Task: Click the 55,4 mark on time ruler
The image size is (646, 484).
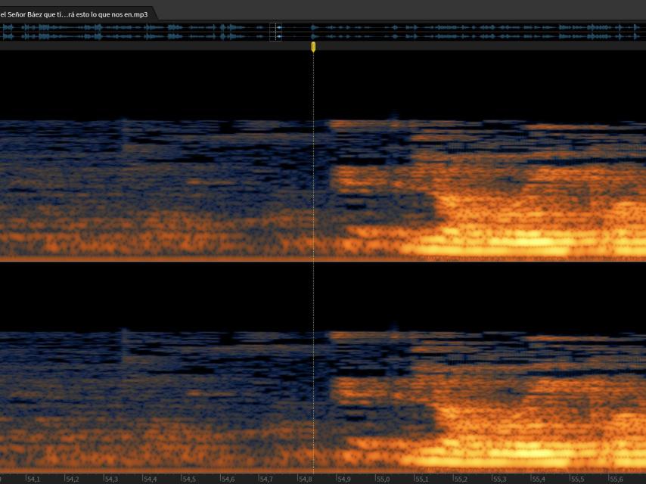Action: point(538,479)
